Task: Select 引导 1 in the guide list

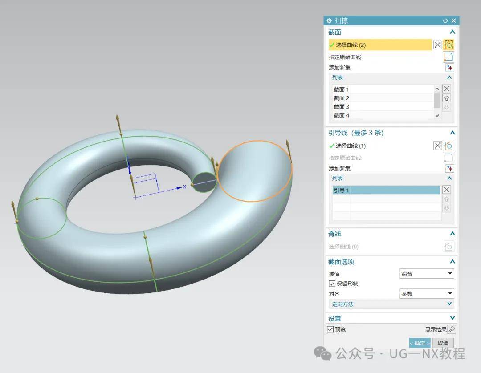Action: (386, 191)
